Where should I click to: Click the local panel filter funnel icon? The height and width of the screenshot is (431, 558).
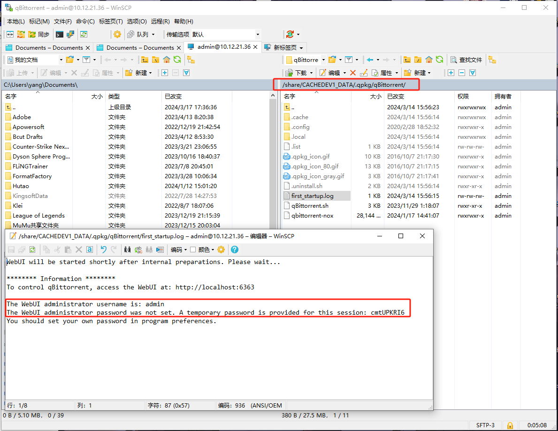[86, 60]
